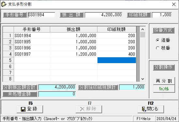Viewport: 179px width, 122px height.
Task: Click the door icon on 閉じる
Action: (x=144, y=109)
